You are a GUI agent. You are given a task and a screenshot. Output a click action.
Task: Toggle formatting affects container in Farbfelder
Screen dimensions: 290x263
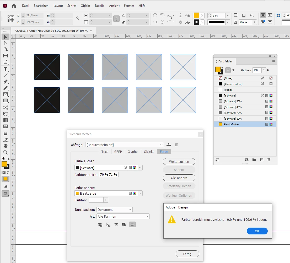pos(228,70)
